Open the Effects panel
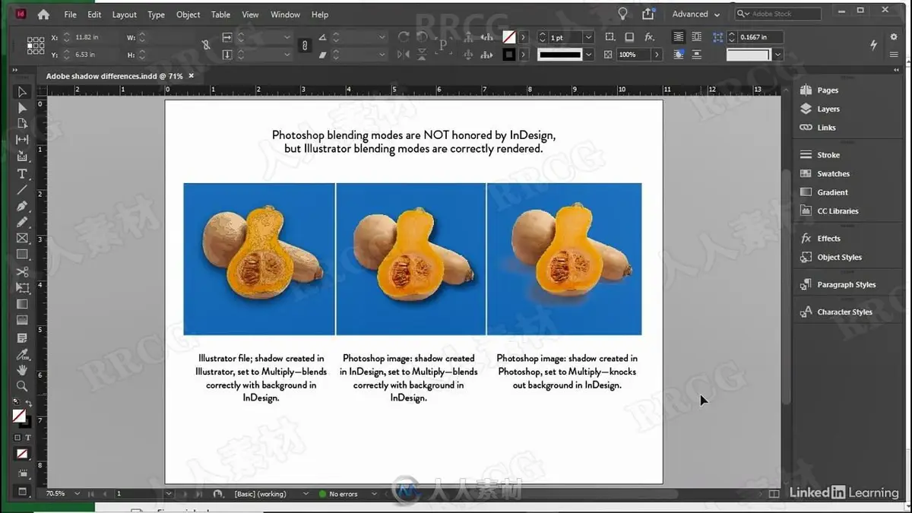The height and width of the screenshot is (513, 912). 820,239
